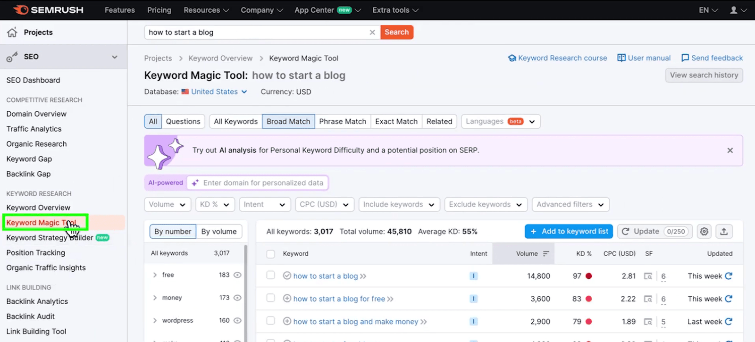Open the CPC (USD) filter dropdown
755x342 pixels.
click(324, 204)
